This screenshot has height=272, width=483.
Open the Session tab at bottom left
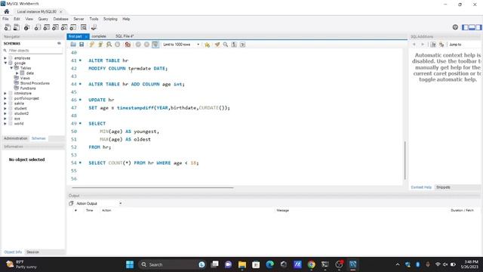(32, 252)
